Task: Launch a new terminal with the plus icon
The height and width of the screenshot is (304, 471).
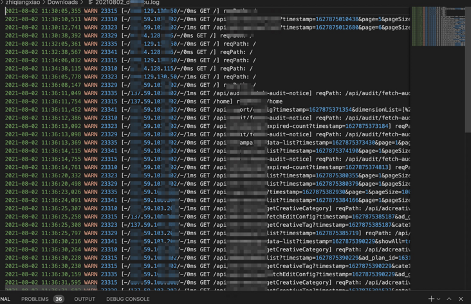Action: (x=431, y=299)
